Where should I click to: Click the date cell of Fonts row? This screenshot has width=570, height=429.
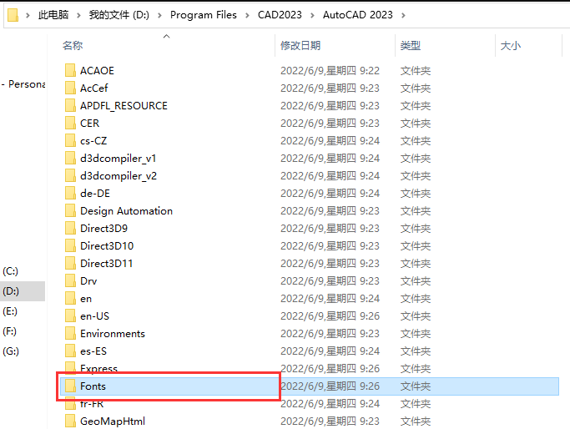tap(330, 386)
